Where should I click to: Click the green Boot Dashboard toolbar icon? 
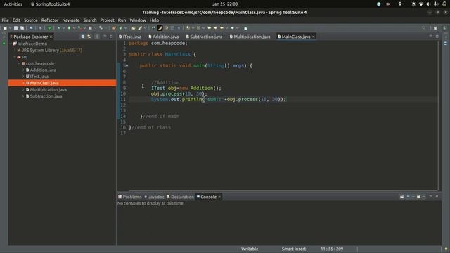[x=49, y=28]
